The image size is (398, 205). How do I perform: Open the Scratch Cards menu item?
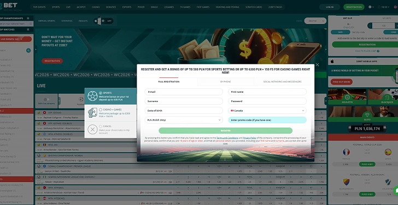254,7
